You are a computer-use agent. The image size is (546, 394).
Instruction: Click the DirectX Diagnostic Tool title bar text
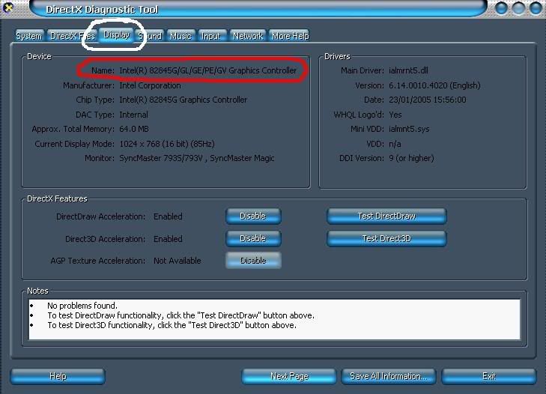click(x=102, y=10)
